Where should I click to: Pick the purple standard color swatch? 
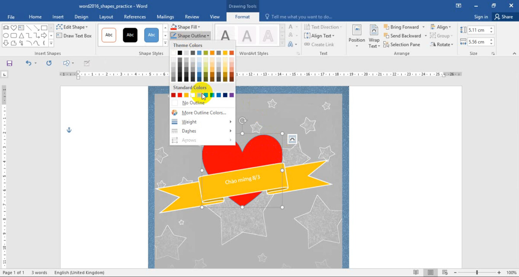pyautogui.click(x=231, y=95)
